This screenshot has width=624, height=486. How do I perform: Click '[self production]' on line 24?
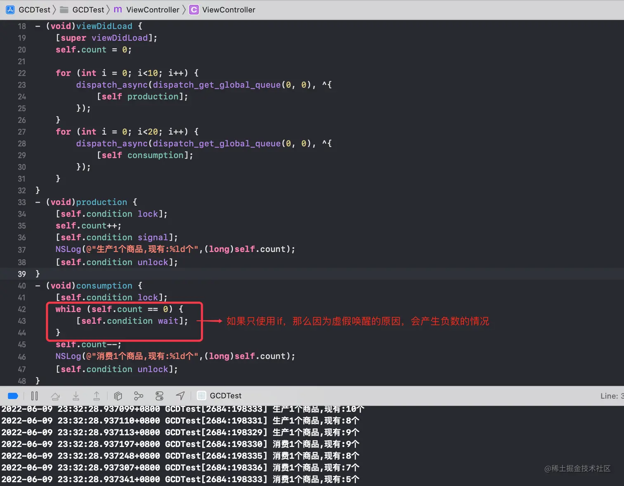coord(140,97)
